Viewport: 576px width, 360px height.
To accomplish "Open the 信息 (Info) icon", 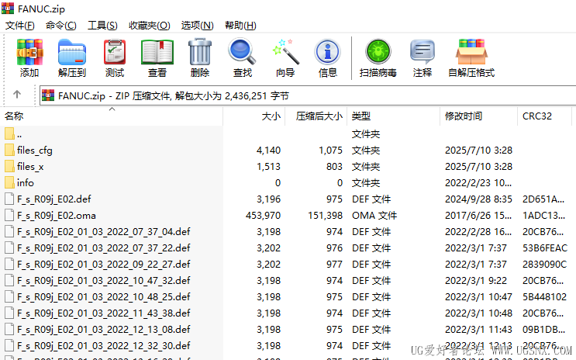I will click(x=327, y=52).
